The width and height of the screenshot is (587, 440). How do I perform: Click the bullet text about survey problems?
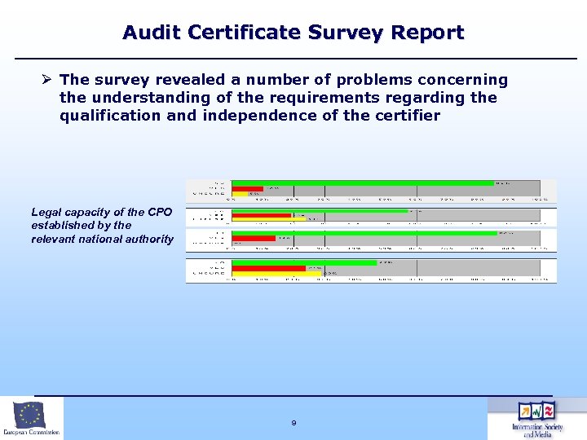[x=284, y=97]
